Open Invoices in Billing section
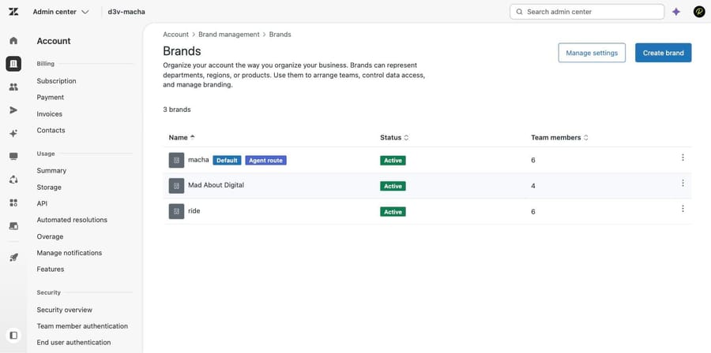Viewport: 711px width, 353px height. (50, 114)
